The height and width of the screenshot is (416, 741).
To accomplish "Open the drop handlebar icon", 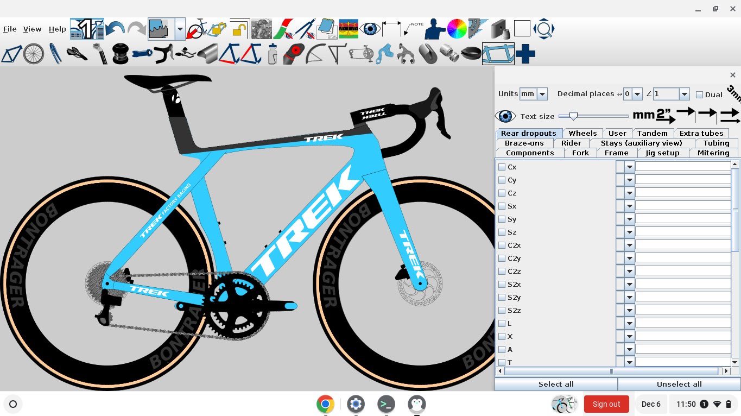I will [163, 54].
